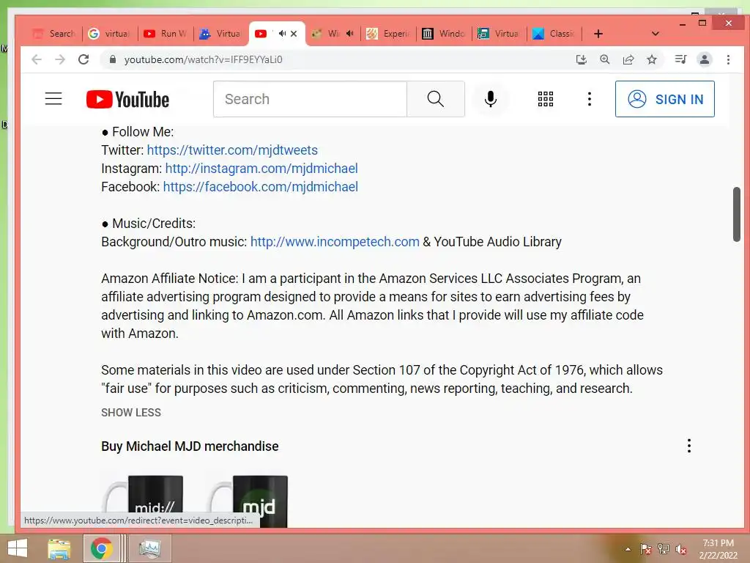750x563 pixels.
Task: Open the incompetech.com link
Action: 335,242
